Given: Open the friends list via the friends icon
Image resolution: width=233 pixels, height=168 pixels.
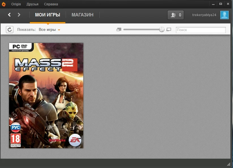Looking at the screenshot, I should click(174, 15).
